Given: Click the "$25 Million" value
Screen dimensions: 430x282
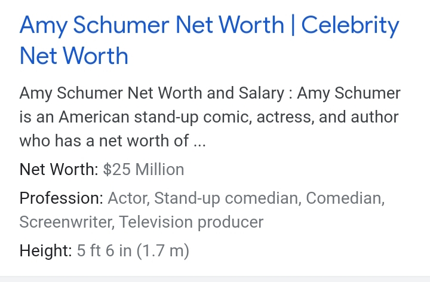Looking at the screenshot, I should tap(143, 170).
